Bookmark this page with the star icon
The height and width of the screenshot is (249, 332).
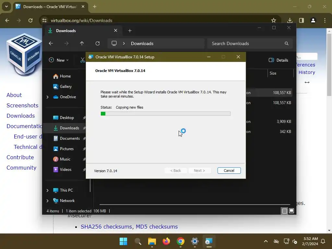274,20
